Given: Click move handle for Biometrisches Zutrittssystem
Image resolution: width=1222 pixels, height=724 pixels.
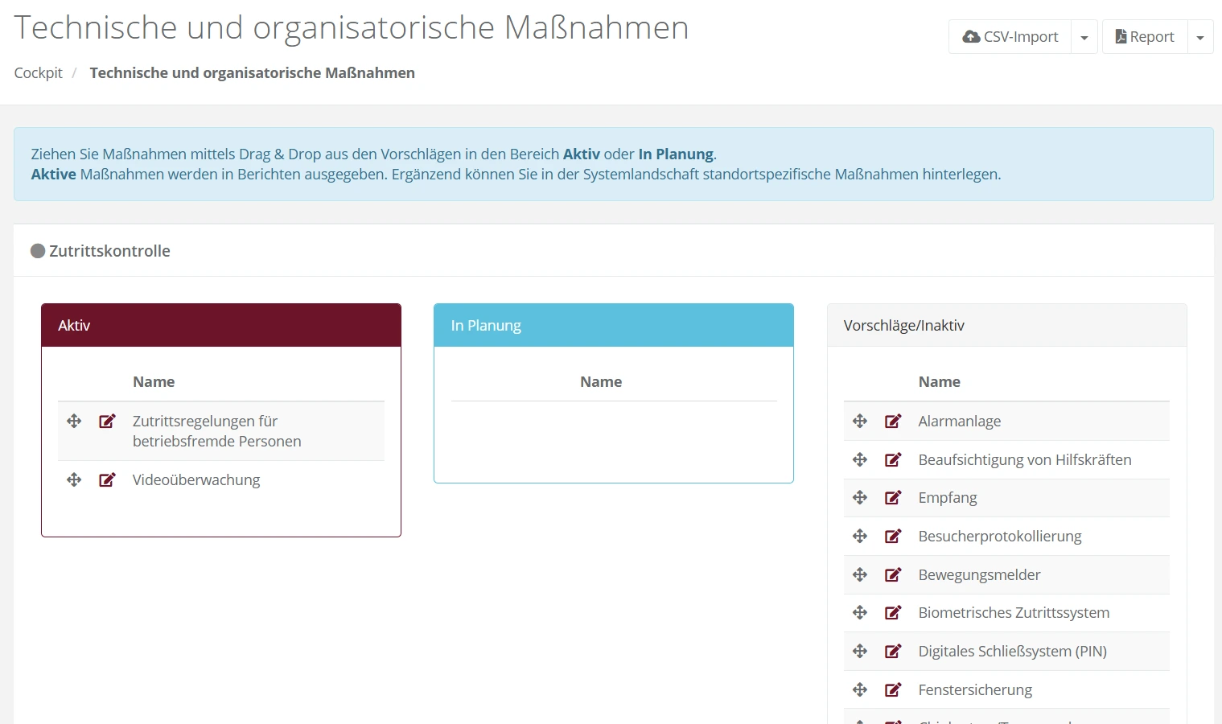Looking at the screenshot, I should 860,613.
